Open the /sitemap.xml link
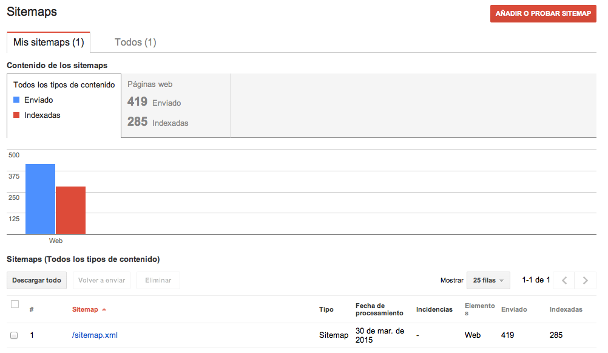The height and width of the screenshot is (353, 608). coord(95,335)
